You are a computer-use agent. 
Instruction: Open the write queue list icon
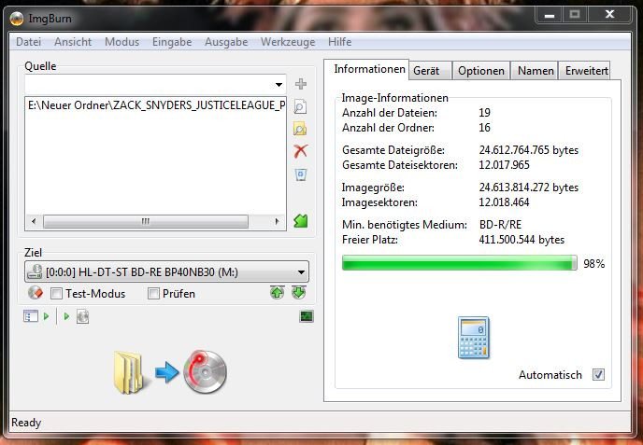(31, 316)
